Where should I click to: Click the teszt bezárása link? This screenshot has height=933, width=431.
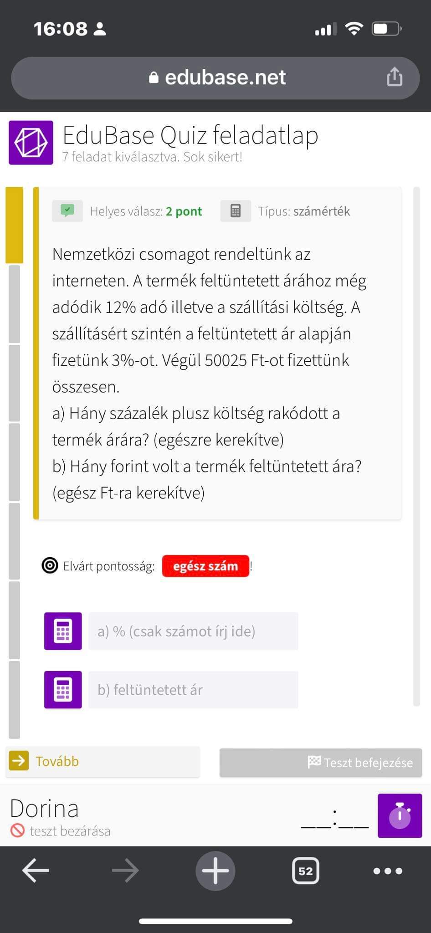(x=69, y=831)
